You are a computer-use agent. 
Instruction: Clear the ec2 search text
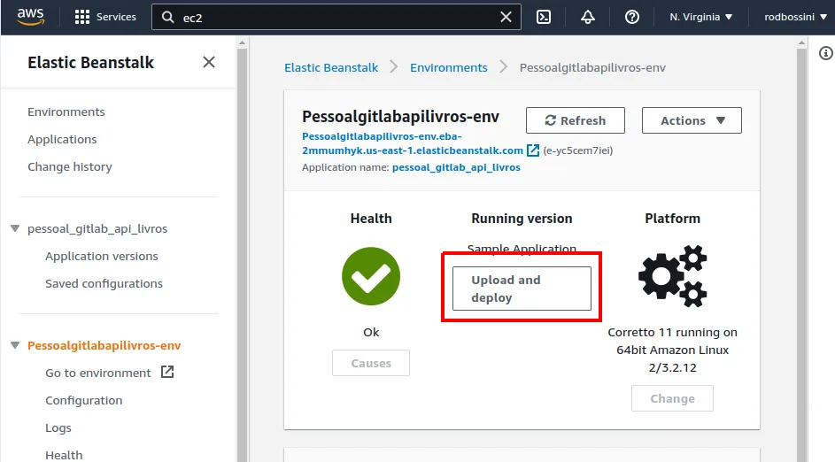506,17
